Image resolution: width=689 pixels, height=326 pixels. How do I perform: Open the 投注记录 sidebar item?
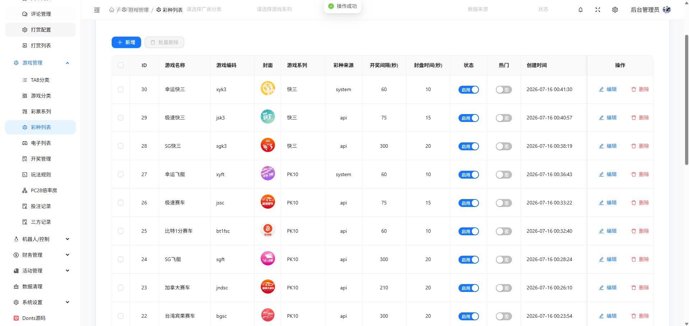(40, 206)
